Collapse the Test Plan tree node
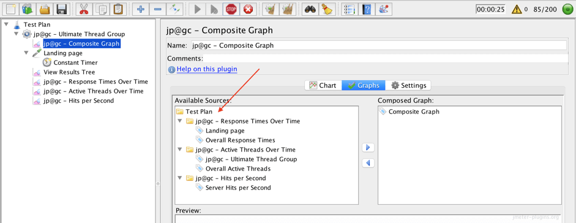 [x=7, y=24]
